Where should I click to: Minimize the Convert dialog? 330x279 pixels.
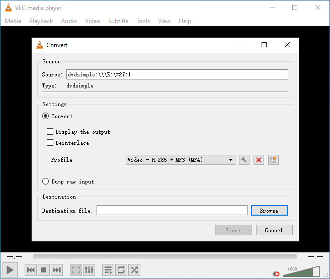point(241,45)
